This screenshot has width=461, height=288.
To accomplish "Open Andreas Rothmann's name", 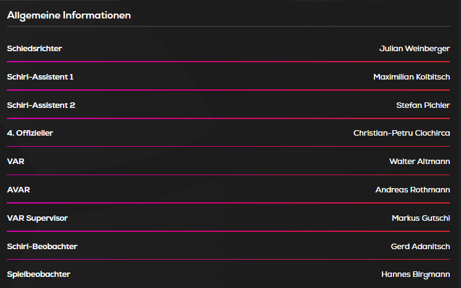I will tap(412, 190).
